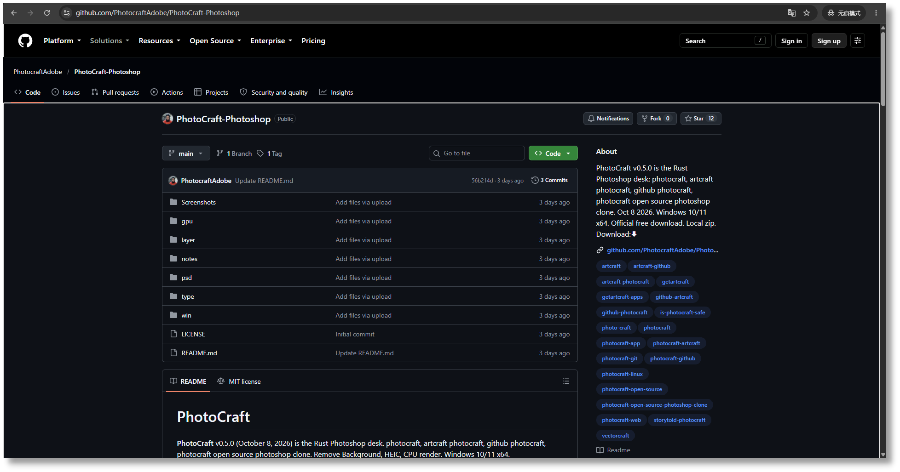The width and height of the screenshot is (900, 472).
Task: Open the Open Source navigation menu
Action: 215,41
